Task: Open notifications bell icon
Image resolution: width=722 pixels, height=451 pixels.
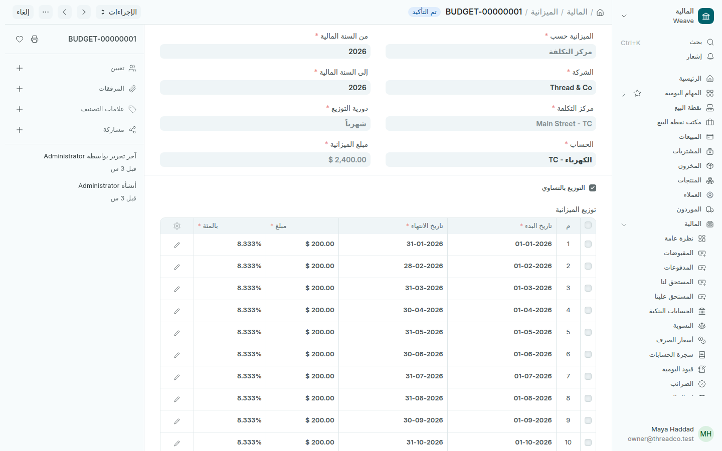Action: (710, 57)
